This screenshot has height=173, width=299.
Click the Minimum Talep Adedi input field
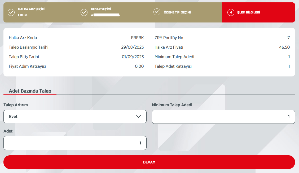223,116
